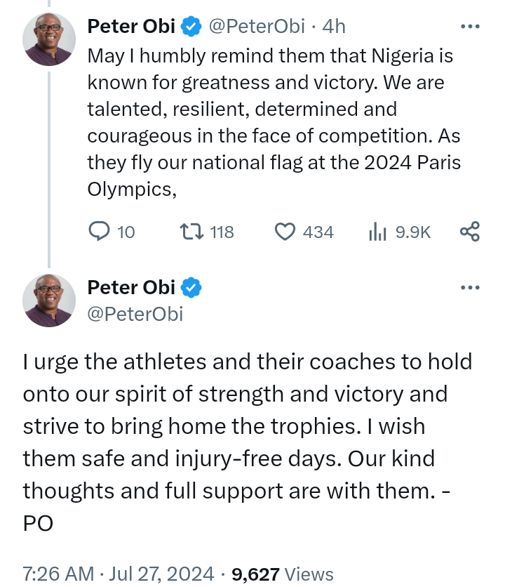Click the reply speech bubble icon

pyautogui.click(x=101, y=231)
